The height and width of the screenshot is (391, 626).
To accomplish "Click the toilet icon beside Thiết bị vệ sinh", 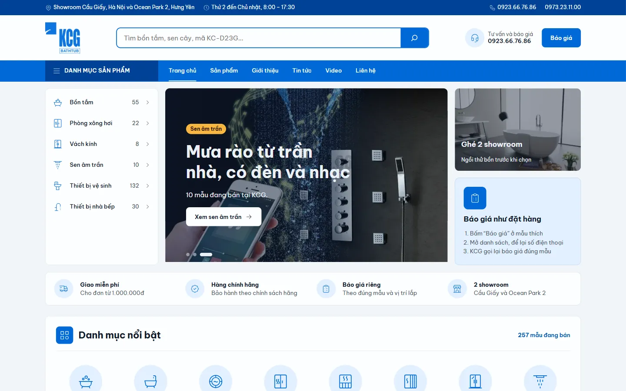I will tap(58, 186).
